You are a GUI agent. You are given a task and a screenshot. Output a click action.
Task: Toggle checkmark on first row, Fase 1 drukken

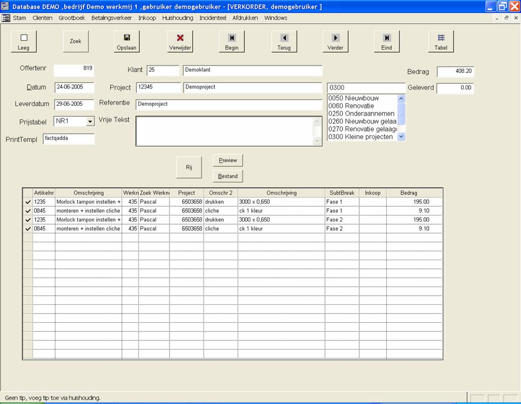pyautogui.click(x=27, y=202)
